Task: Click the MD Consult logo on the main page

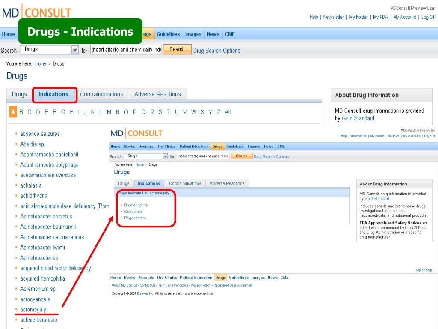Action: 37,12
